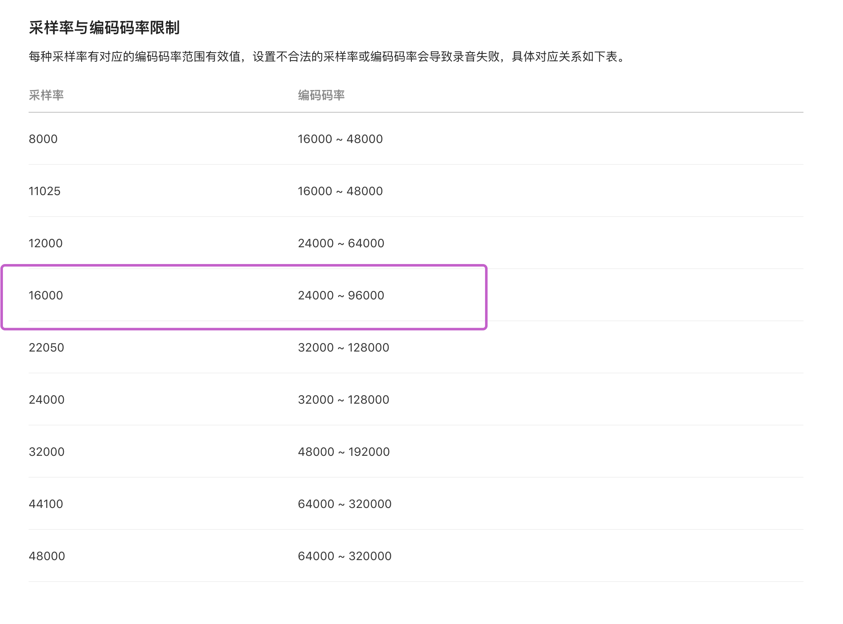Click the 采样率与编码码率限制 heading
The height and width of the screenshot is (624, 843).
pyautogui.click(x=104, y=28)
